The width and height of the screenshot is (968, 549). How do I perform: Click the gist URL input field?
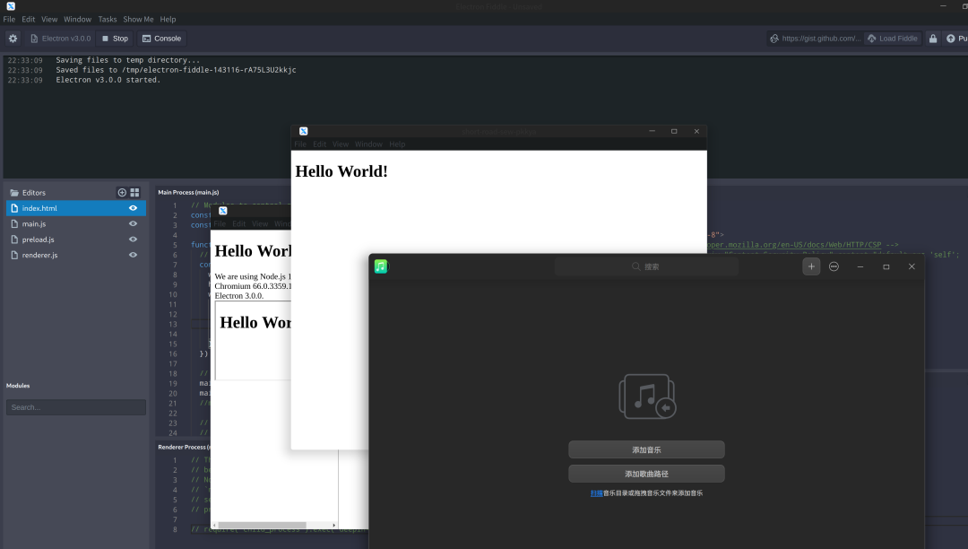[815, 39]
